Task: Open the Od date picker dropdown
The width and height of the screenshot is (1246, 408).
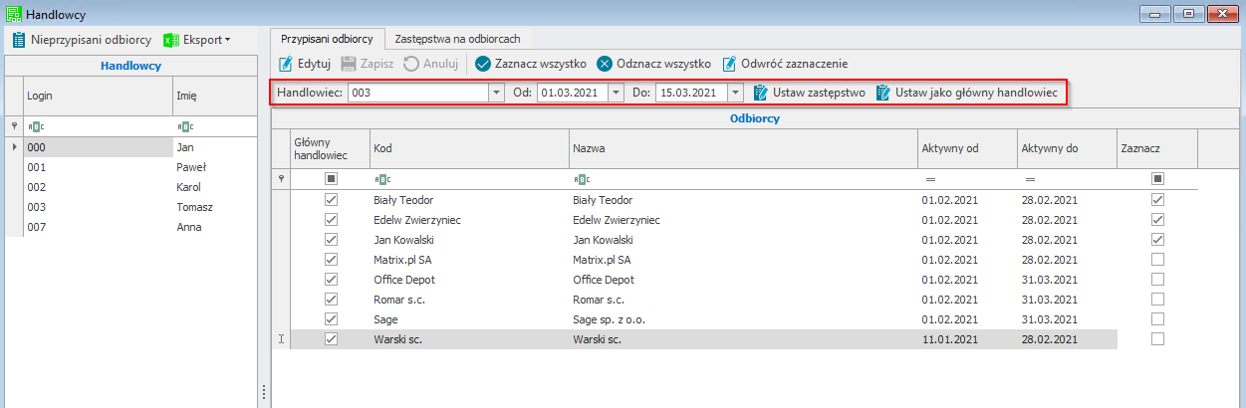Action: coord(616,93)
